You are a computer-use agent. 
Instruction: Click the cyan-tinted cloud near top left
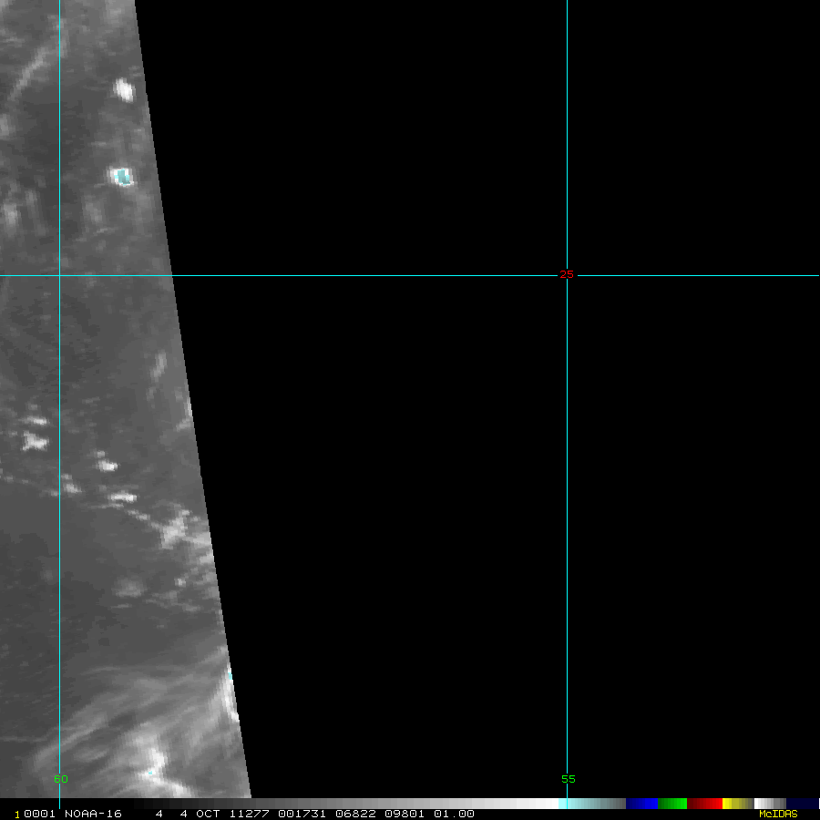pyautogui.click(x=122, y=177)
